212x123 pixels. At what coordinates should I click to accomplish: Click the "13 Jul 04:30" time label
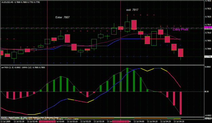coord(179,121)
